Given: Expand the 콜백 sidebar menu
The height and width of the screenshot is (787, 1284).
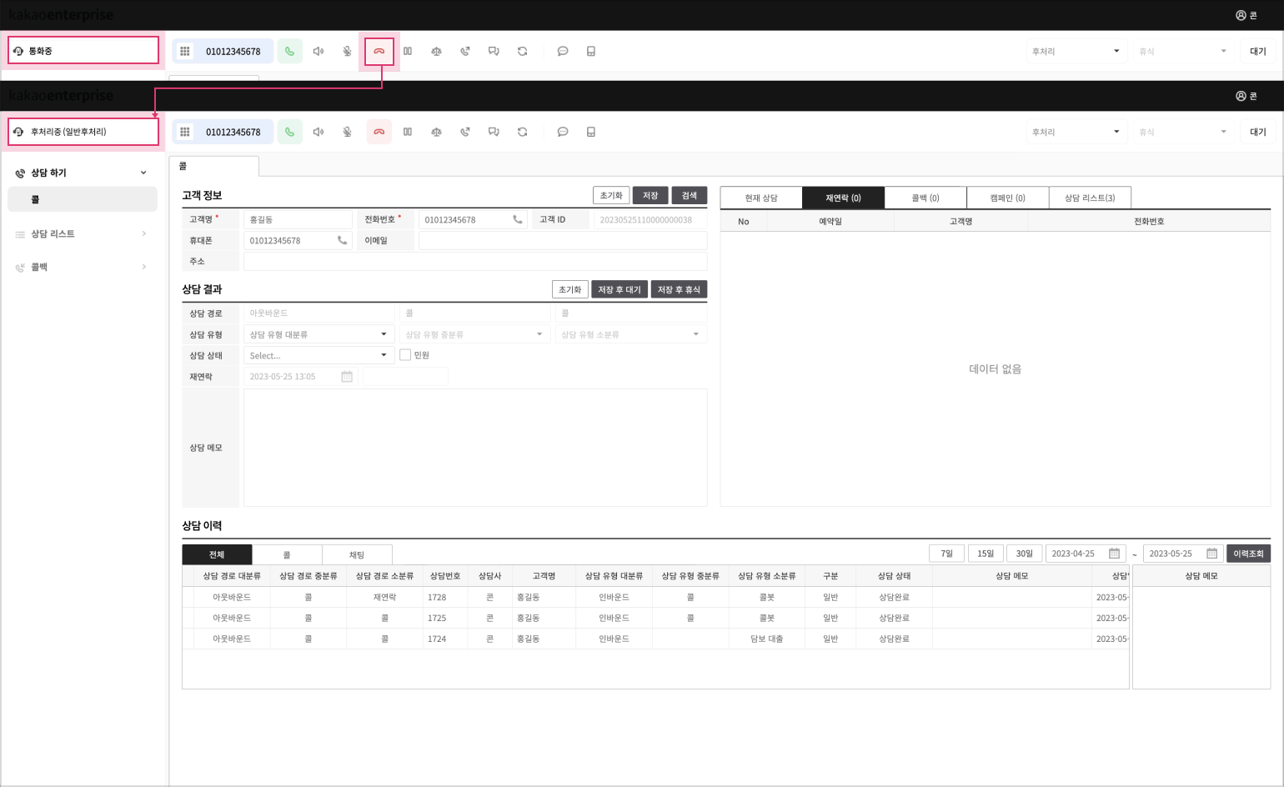Looking at the screenshot, I should (x=143, y=267).
